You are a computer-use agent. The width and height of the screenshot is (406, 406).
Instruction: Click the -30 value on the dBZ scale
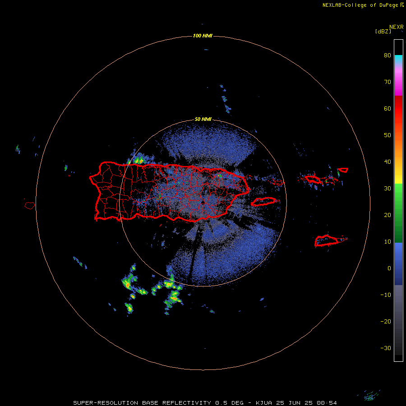[386, 348]
